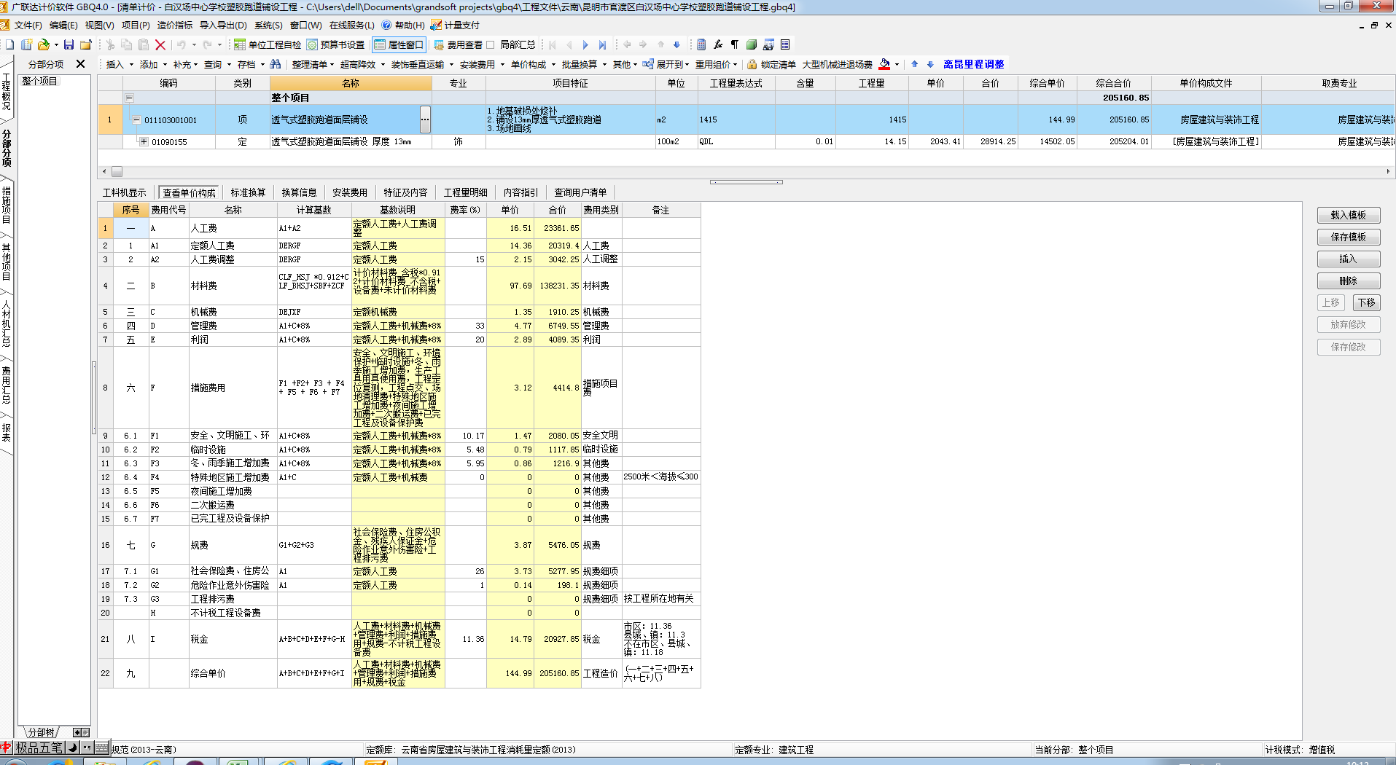Jump to last record arrow icon
Screen dimensions: 1396x765
pos(602,45)
